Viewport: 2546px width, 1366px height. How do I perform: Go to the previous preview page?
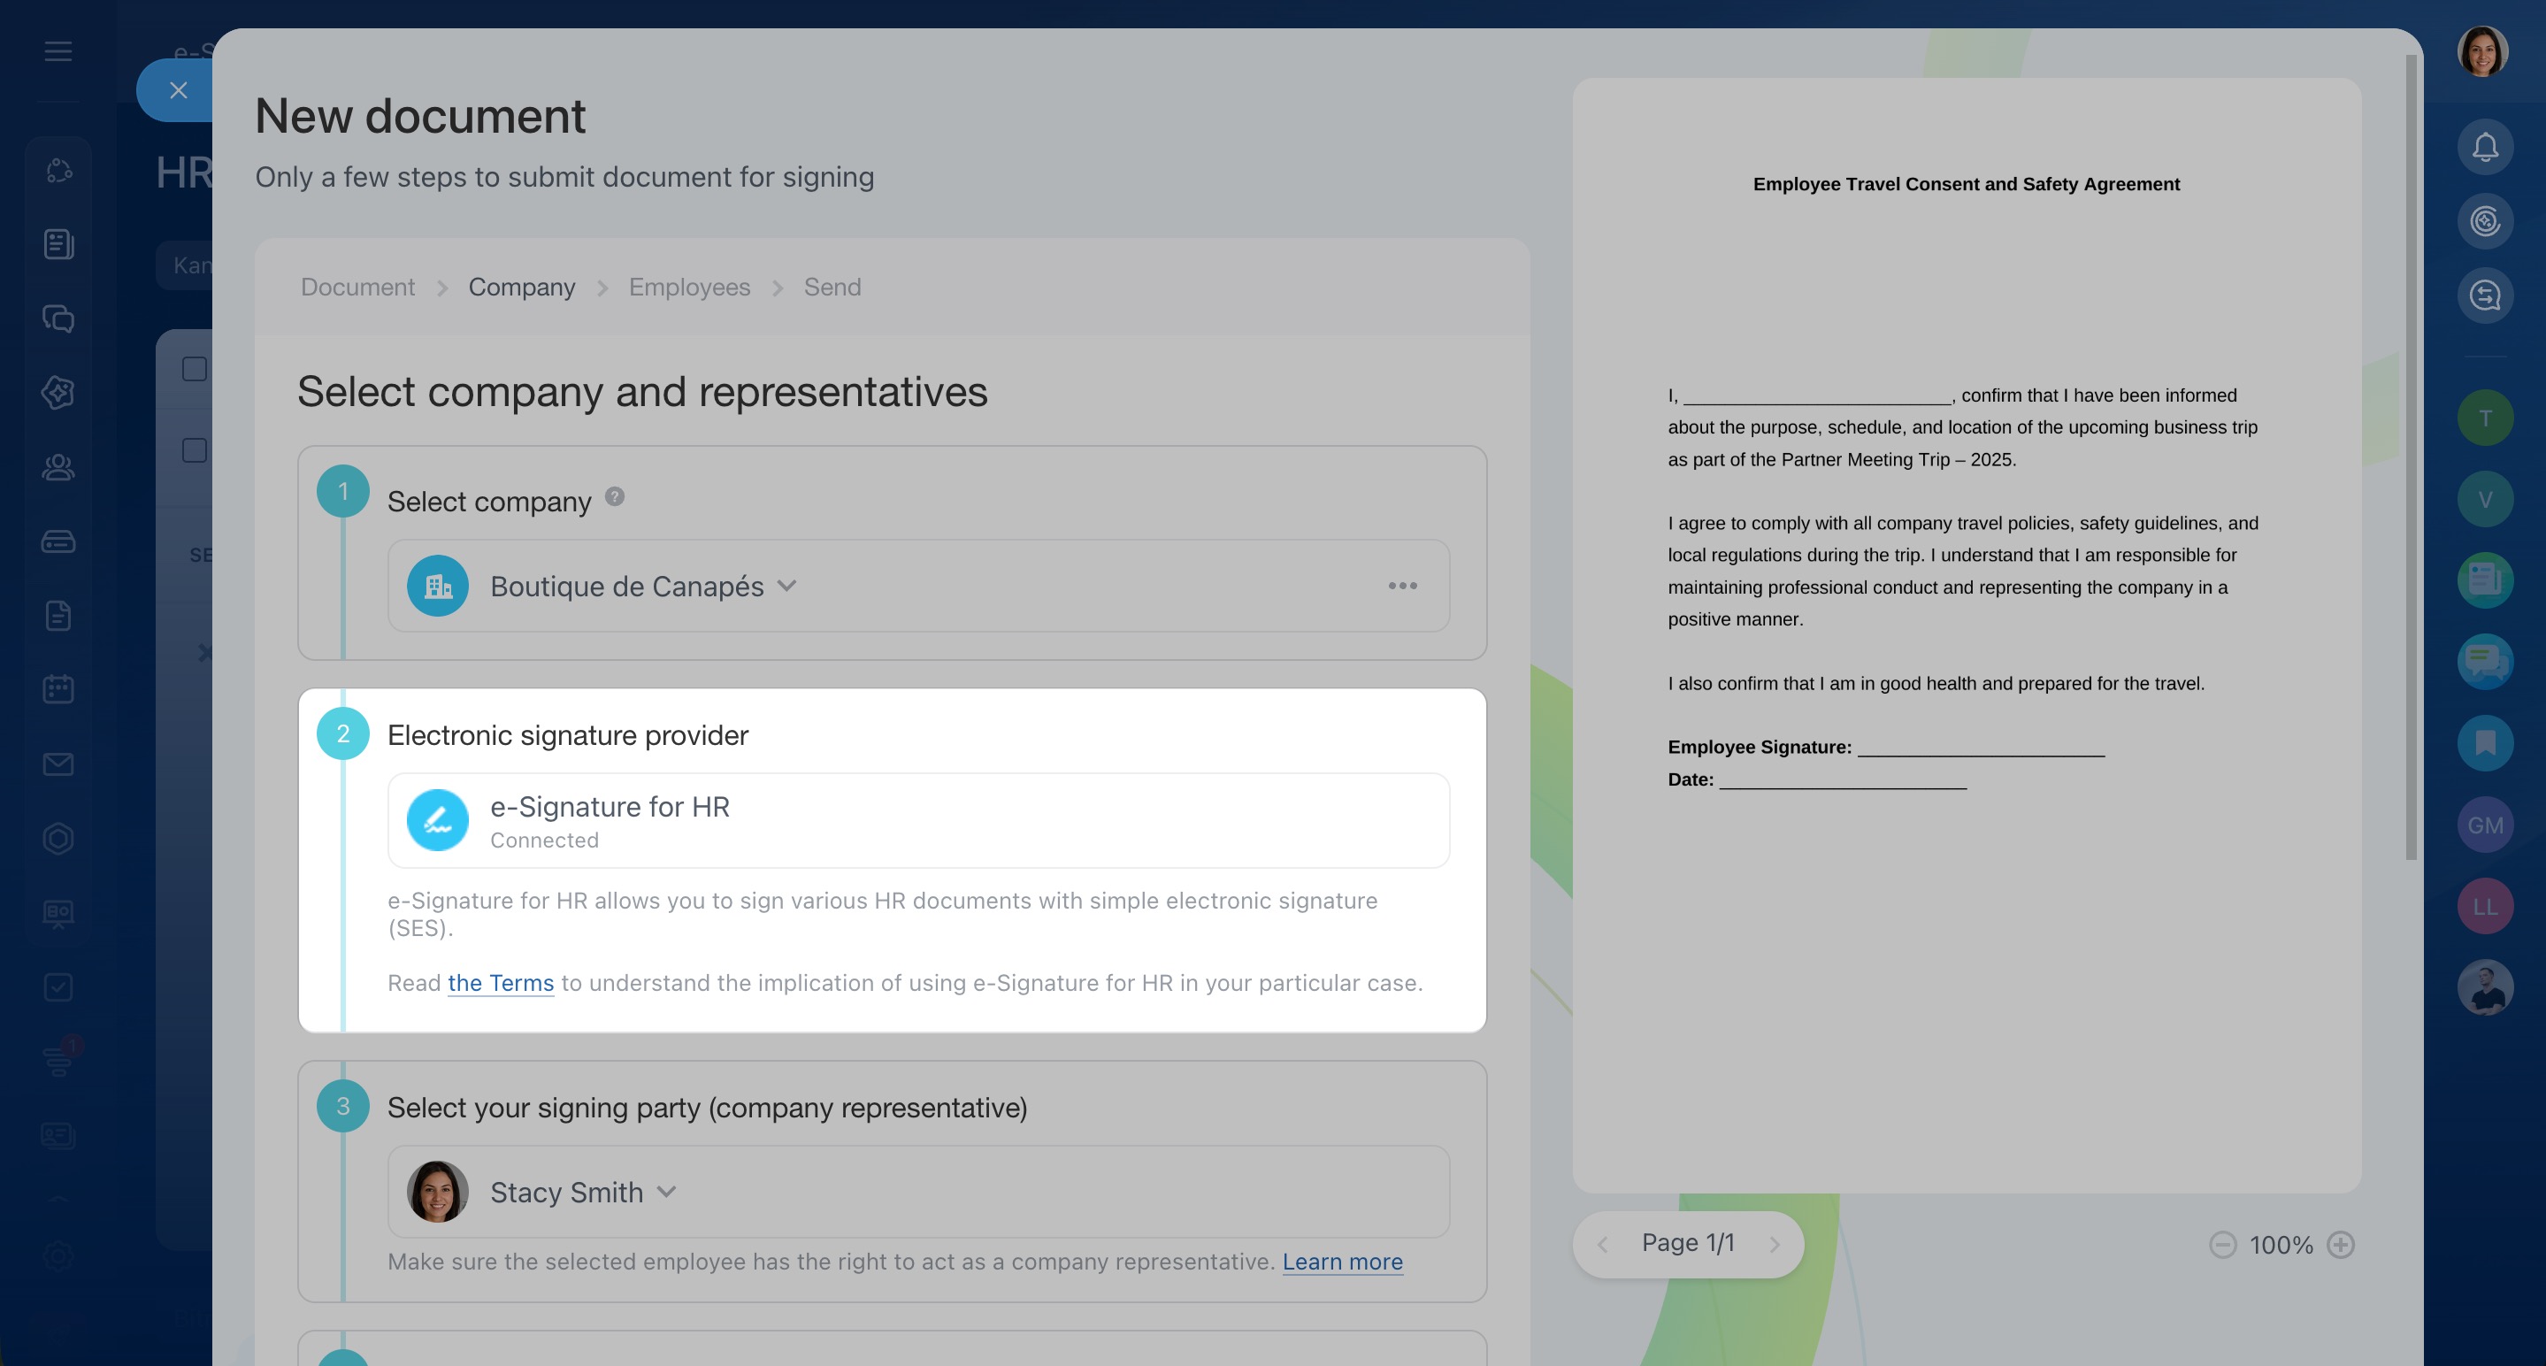point(1603,1245)
